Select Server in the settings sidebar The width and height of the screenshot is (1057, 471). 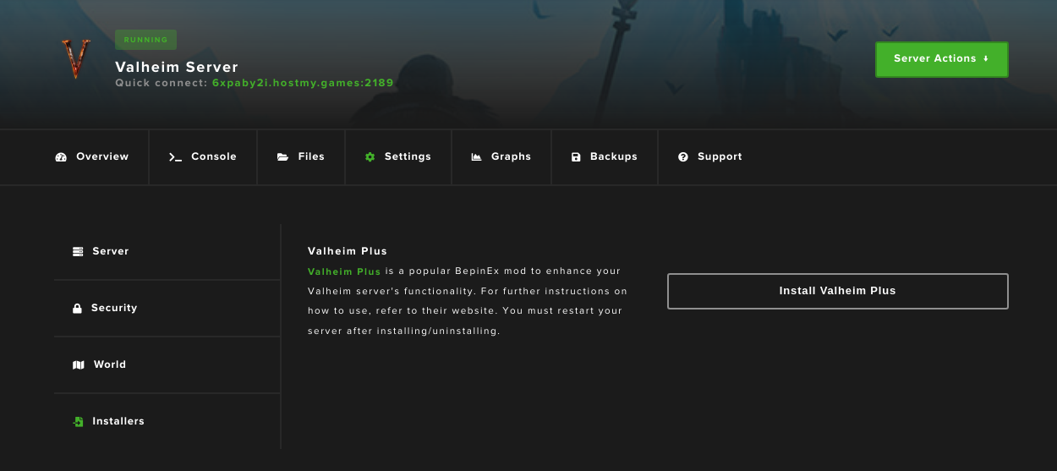(167, 252)
